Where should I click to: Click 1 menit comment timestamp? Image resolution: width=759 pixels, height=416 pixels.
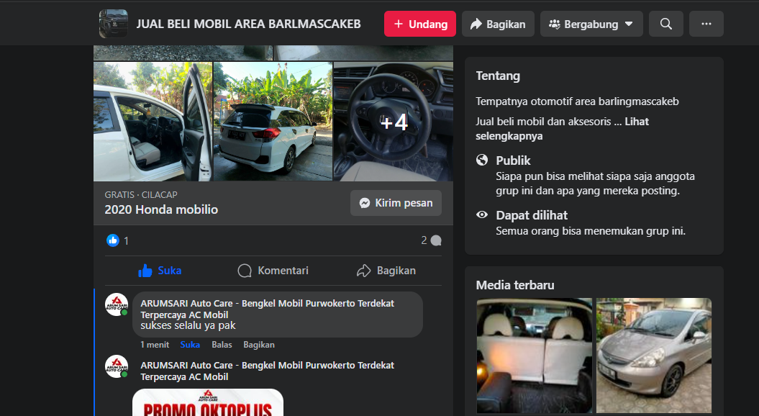[155, 345]
